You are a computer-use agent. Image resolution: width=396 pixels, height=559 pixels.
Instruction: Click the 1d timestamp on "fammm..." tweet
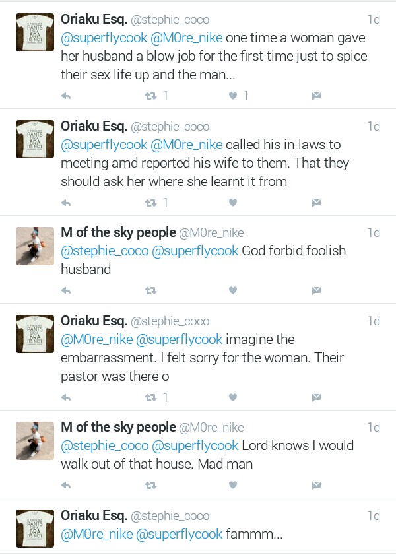point(374,515)
